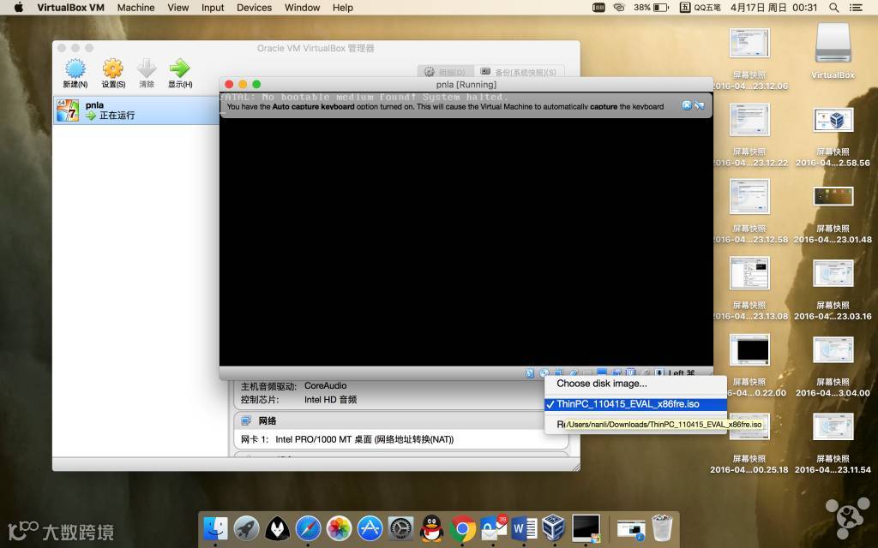
Task: Open 设置(S) settings in VirtualBox manager
Action: point(112,74)
